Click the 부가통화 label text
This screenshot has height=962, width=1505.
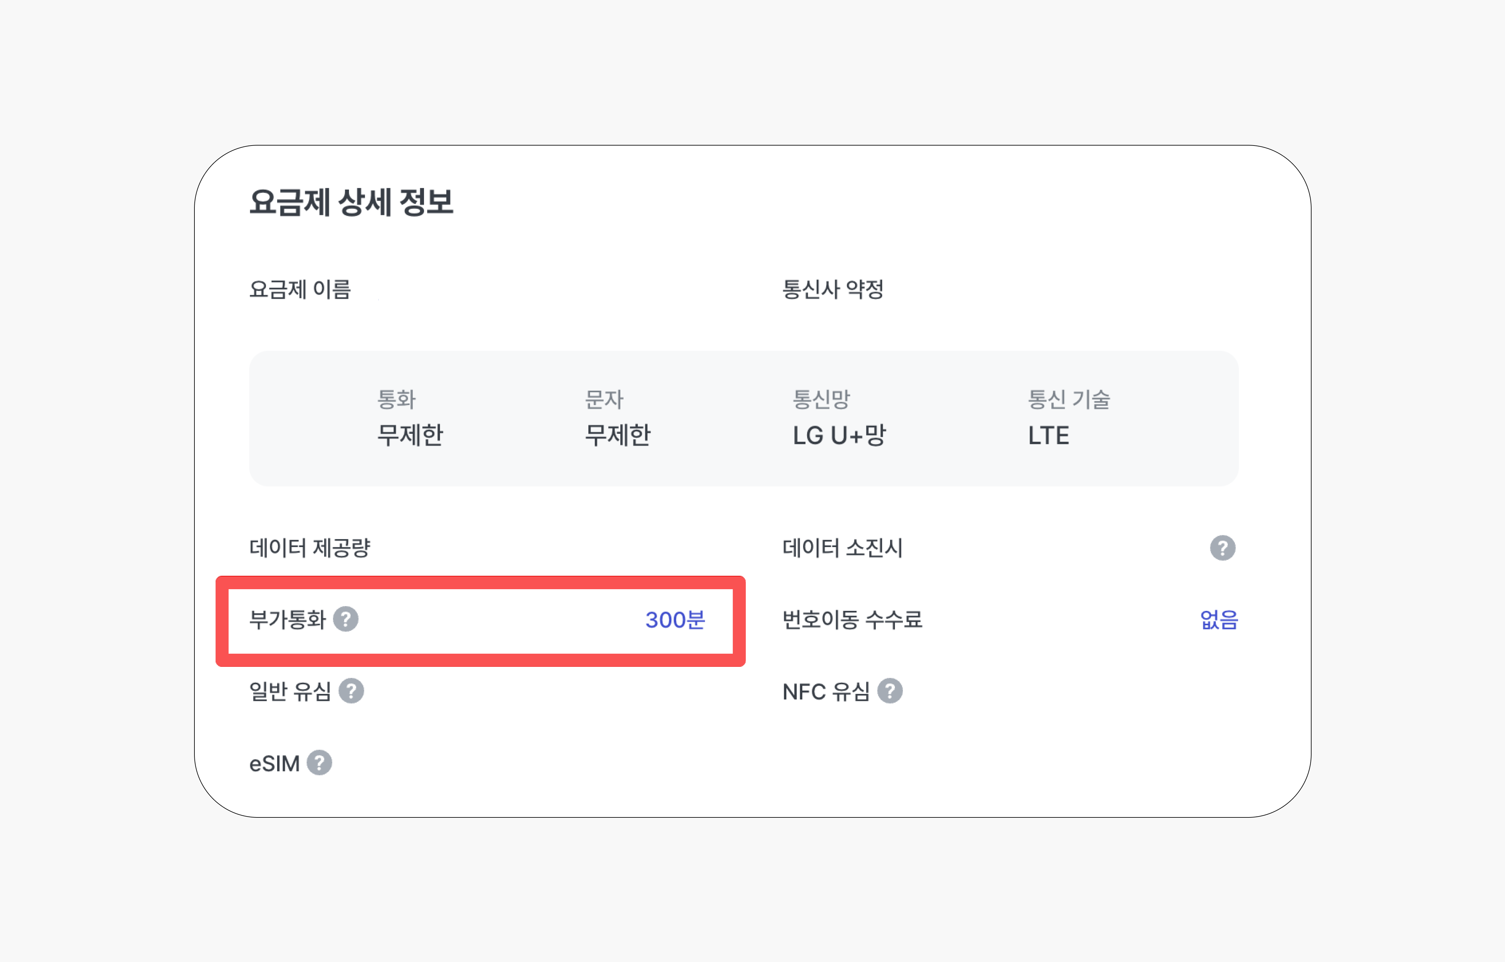[x=288, y=620]
